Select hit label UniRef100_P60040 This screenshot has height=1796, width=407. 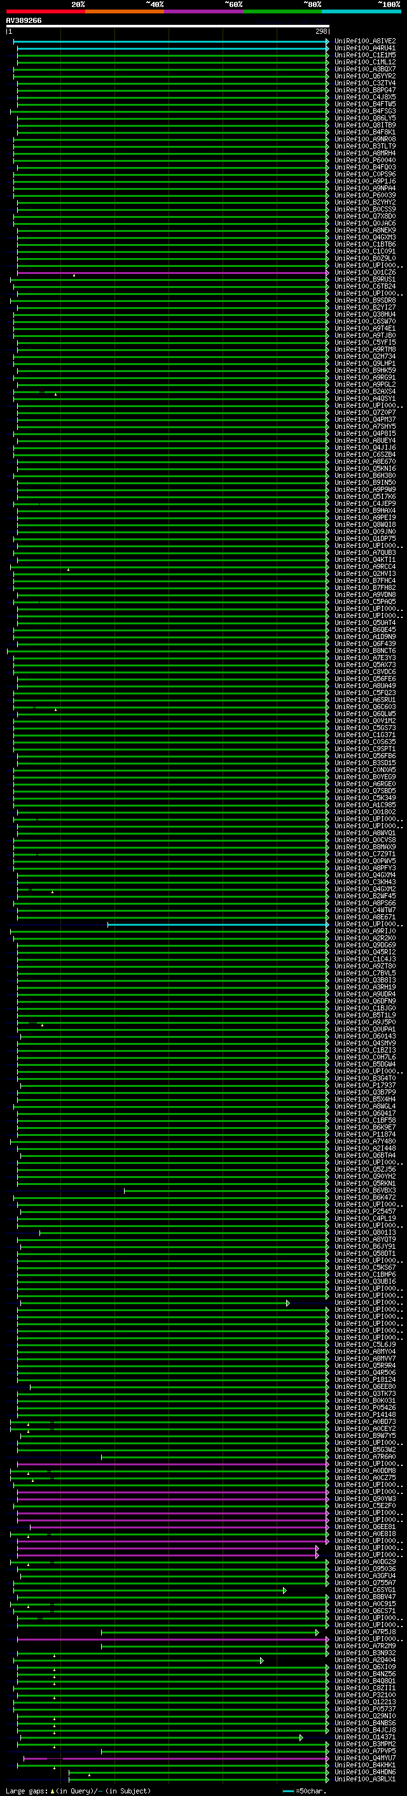pos(365,161)
